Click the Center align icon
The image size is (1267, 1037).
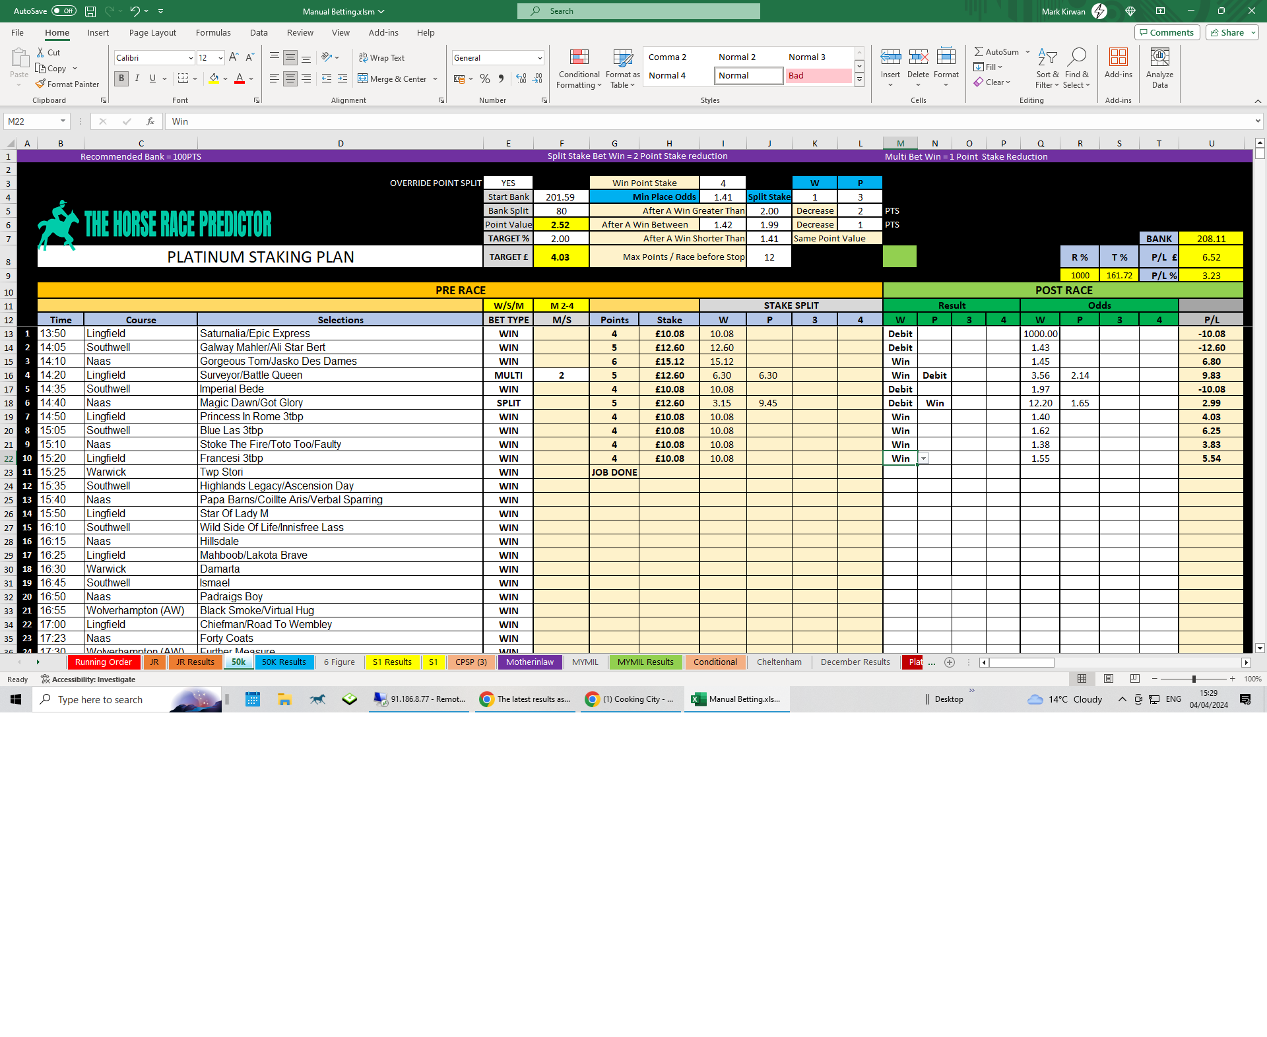[290, 79]
